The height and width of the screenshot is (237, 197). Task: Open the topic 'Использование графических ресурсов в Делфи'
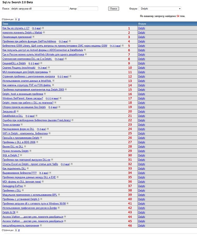(30, 208)
